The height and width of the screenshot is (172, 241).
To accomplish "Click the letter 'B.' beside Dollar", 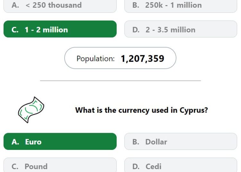I will 136,142.
